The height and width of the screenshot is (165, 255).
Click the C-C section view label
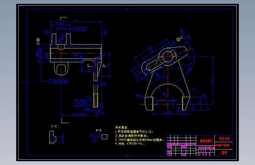pyautogui.click(x=54, y=126)
